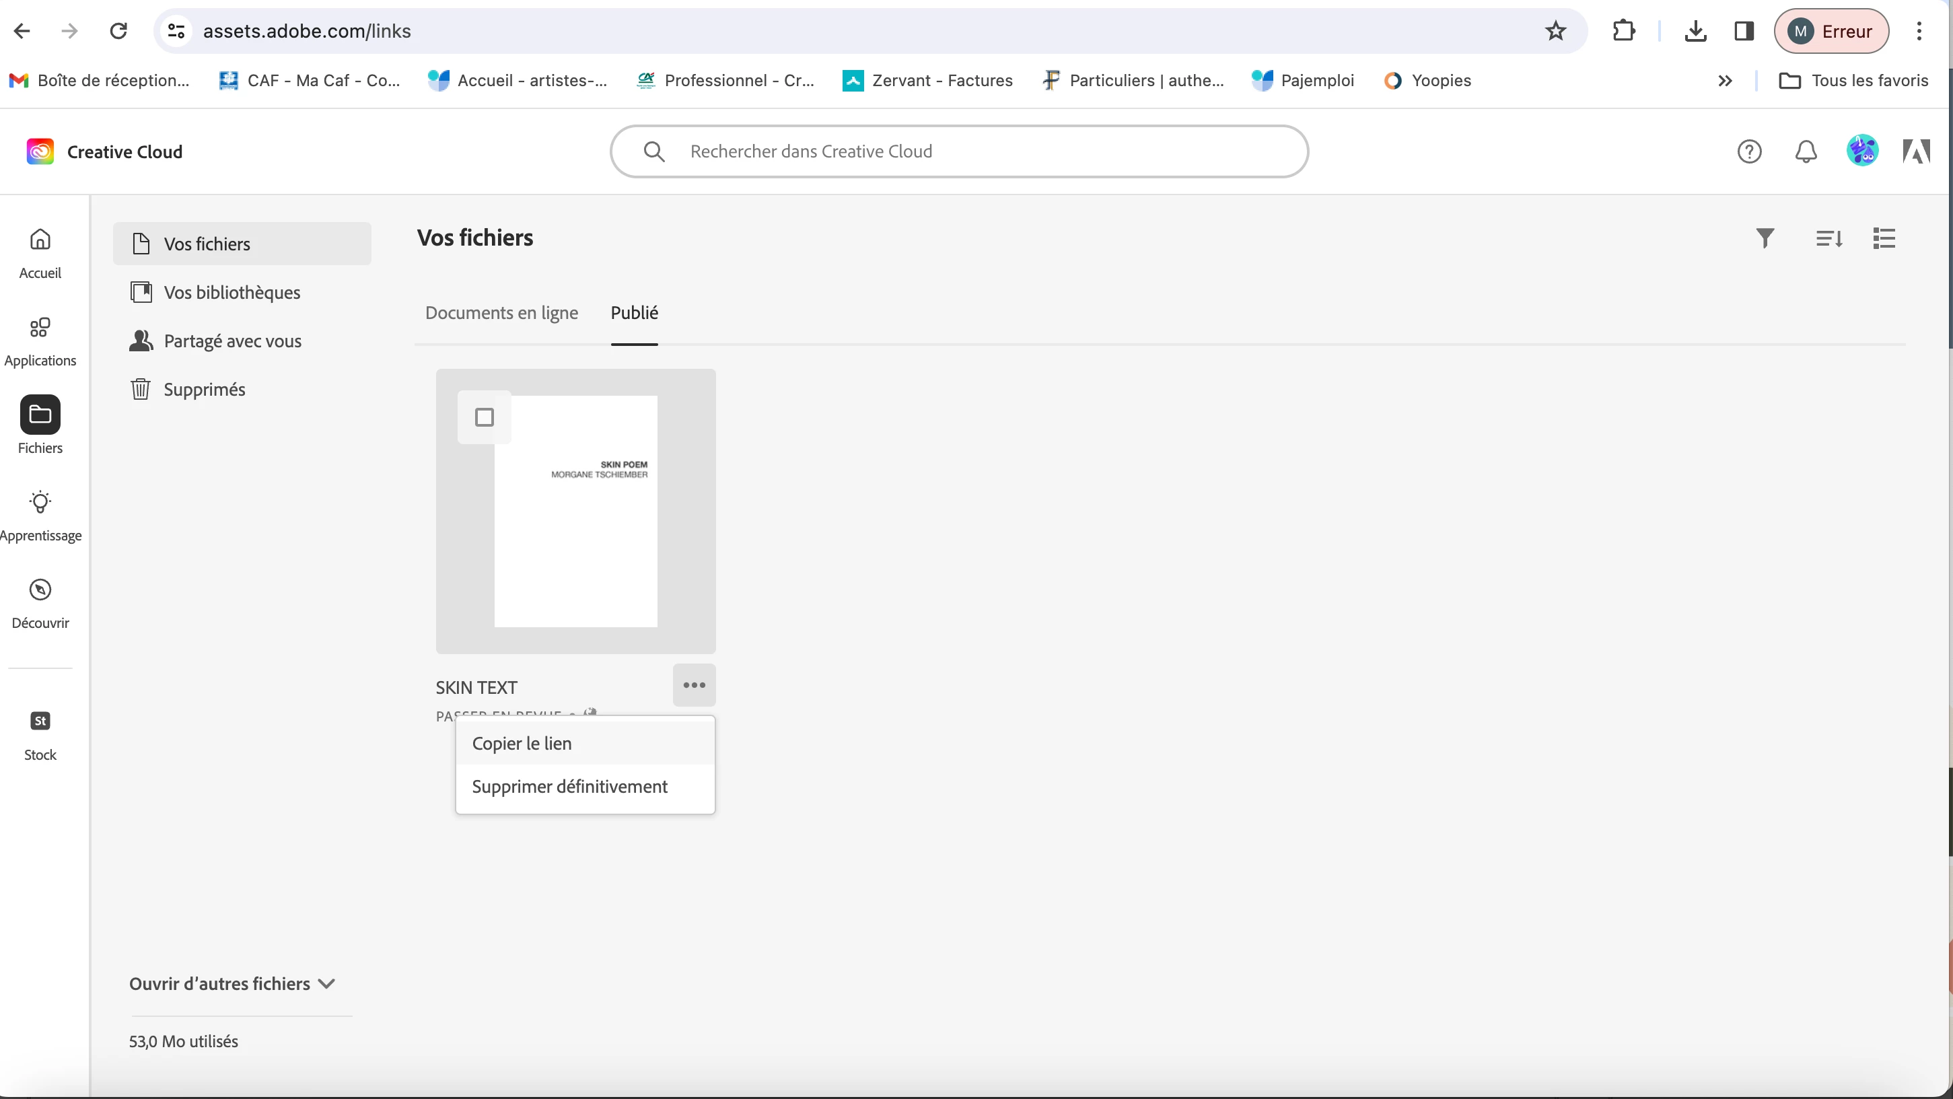Switch to Documents en ligne tab

[501, 312]
